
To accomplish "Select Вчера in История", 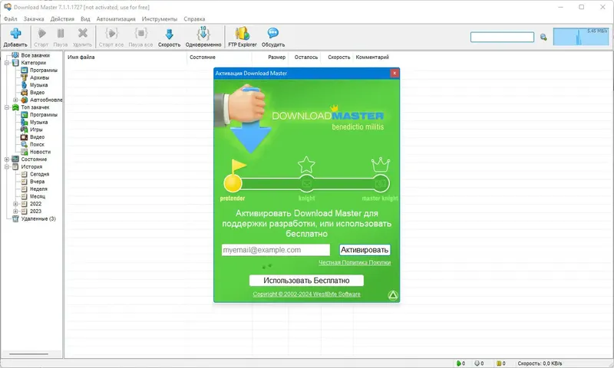I will pos(37,182).
